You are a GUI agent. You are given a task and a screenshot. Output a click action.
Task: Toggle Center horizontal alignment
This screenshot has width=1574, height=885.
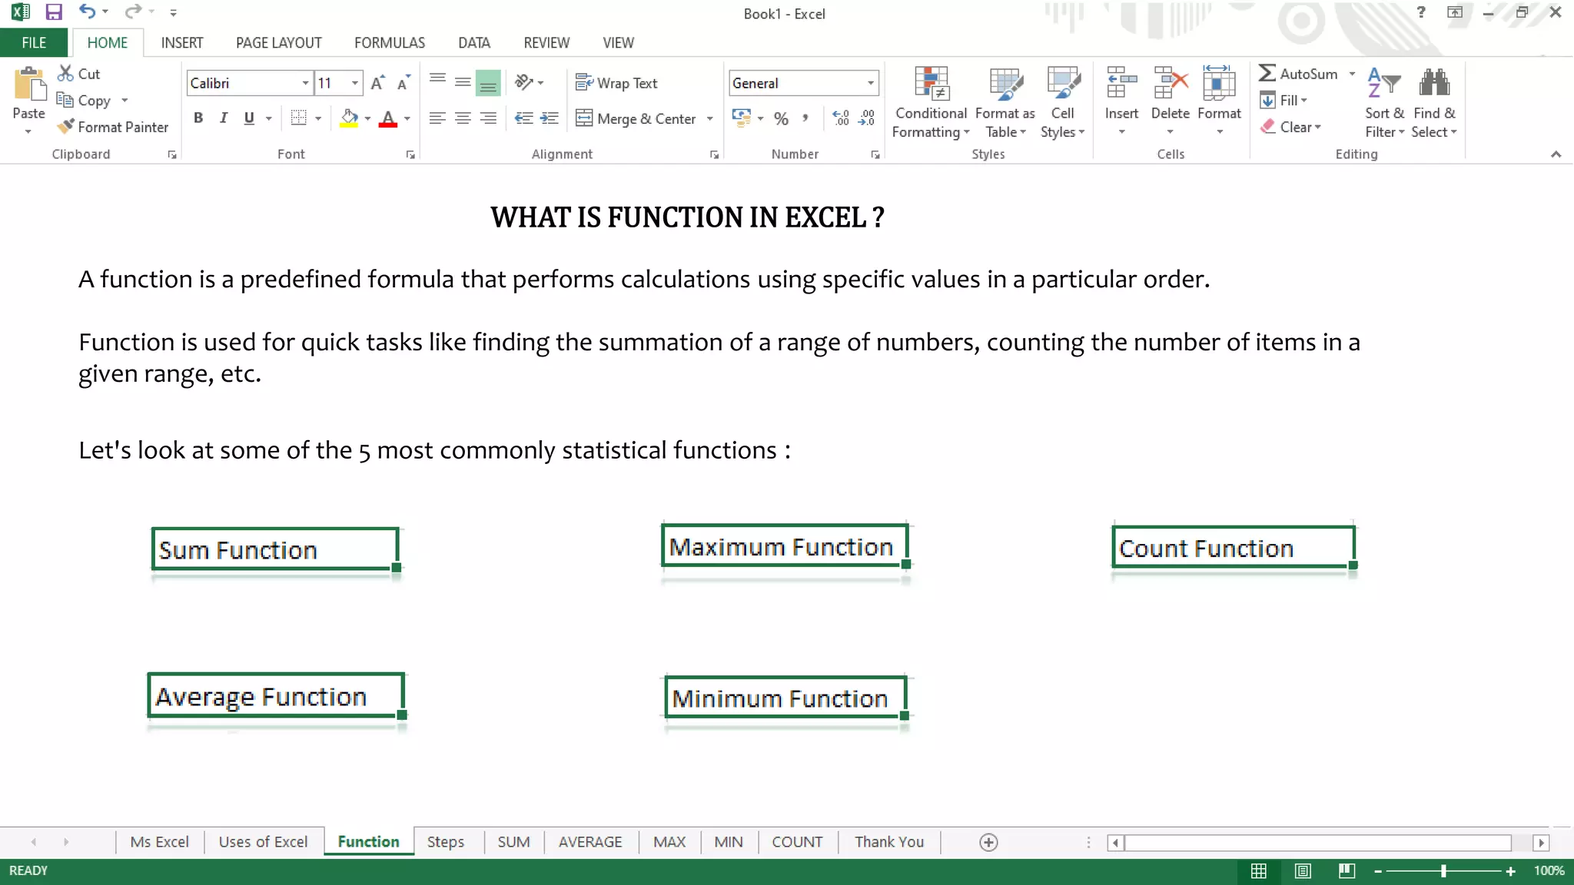tap(463, 118)
